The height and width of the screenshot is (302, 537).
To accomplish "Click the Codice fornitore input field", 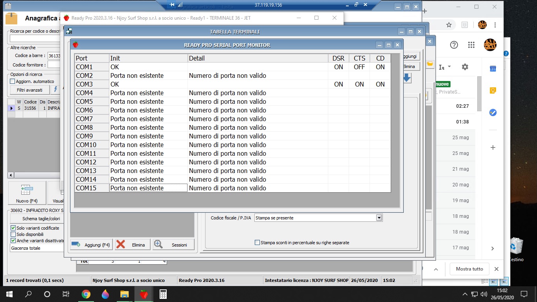I will [x=54, y=65].
